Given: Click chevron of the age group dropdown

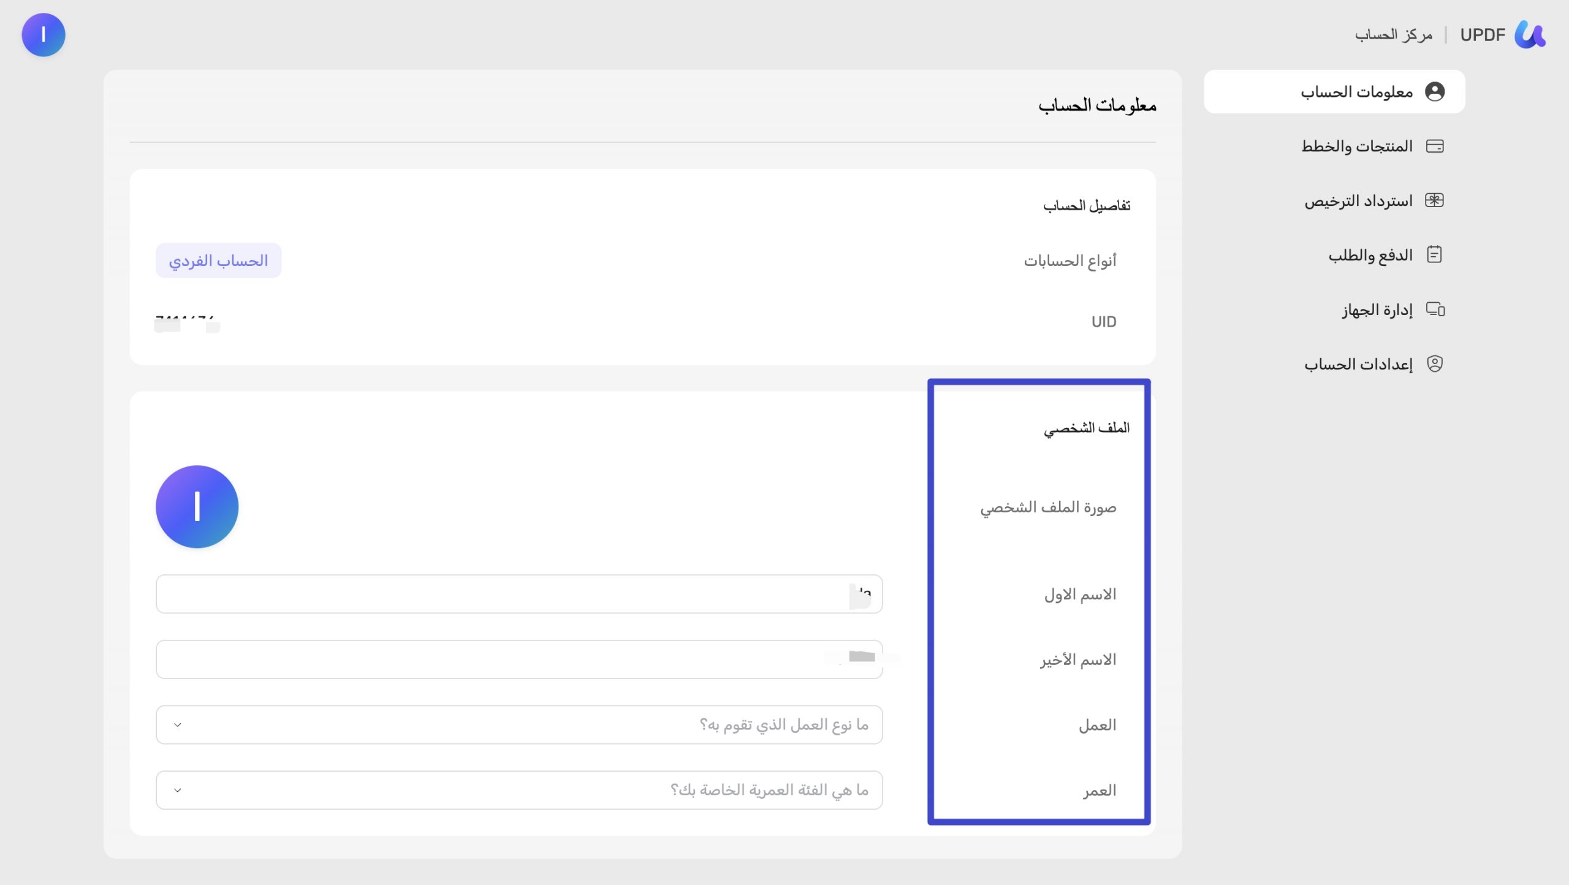Looking at the screenshot, I should pyautogui.click(x=178, y=791).
